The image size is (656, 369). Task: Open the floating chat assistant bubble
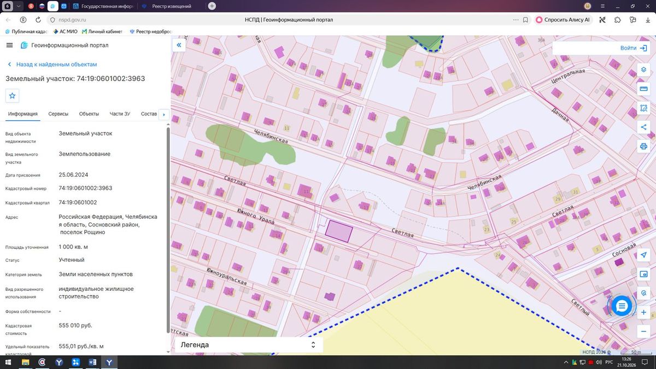(x=622, y=307)
